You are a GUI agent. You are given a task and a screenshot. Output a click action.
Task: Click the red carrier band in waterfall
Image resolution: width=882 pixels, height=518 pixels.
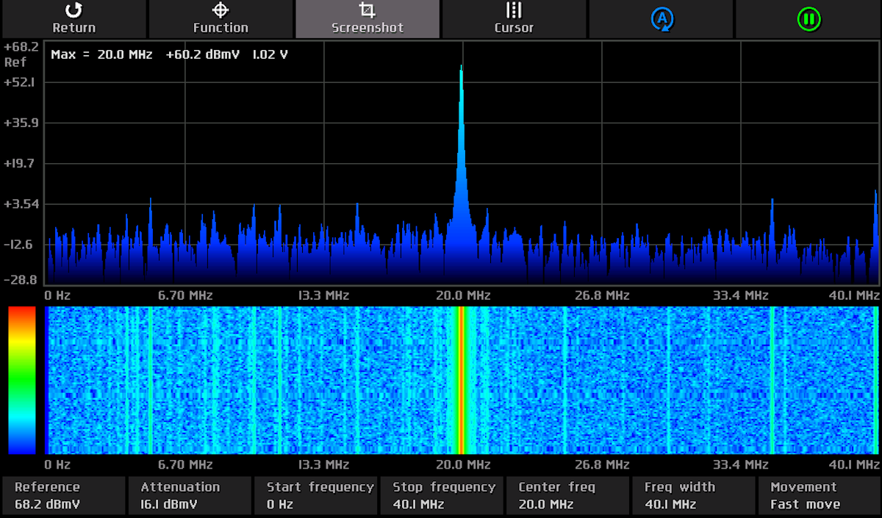(461, 380)
